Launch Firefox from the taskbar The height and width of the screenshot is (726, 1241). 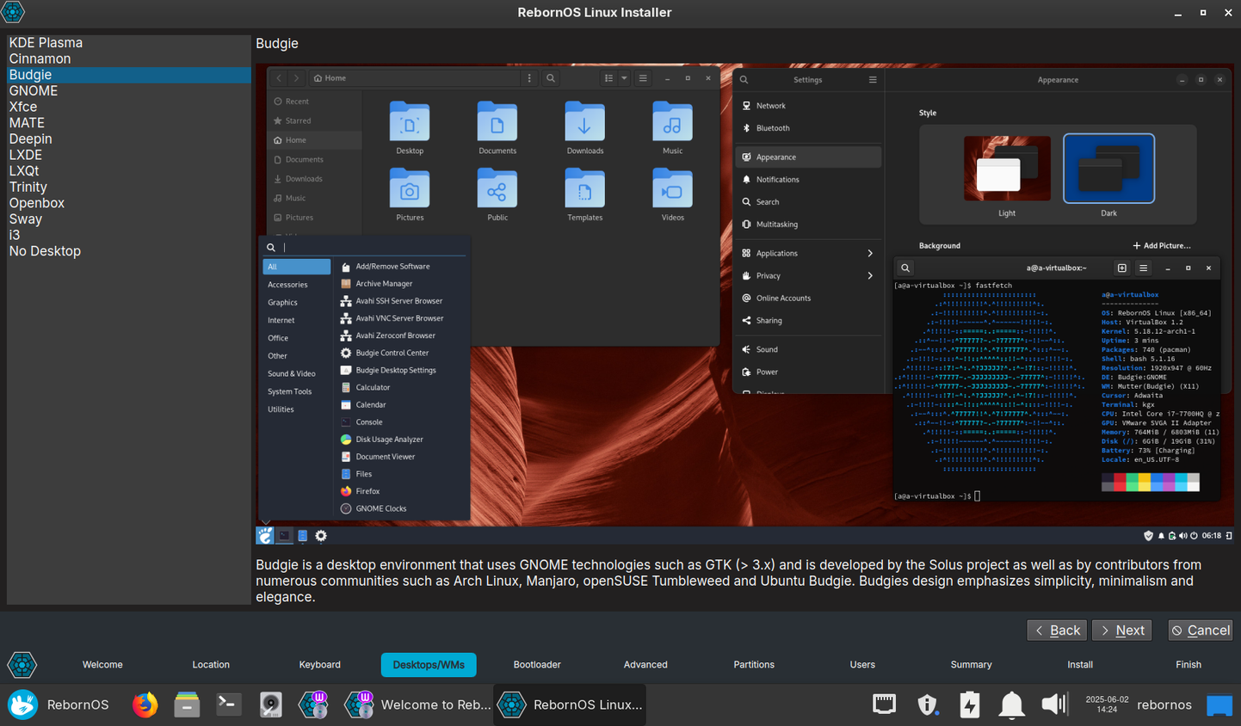coord(145,704)
